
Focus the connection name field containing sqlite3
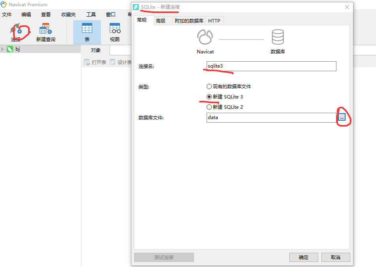pyautogui.click(x=272, y=66)
